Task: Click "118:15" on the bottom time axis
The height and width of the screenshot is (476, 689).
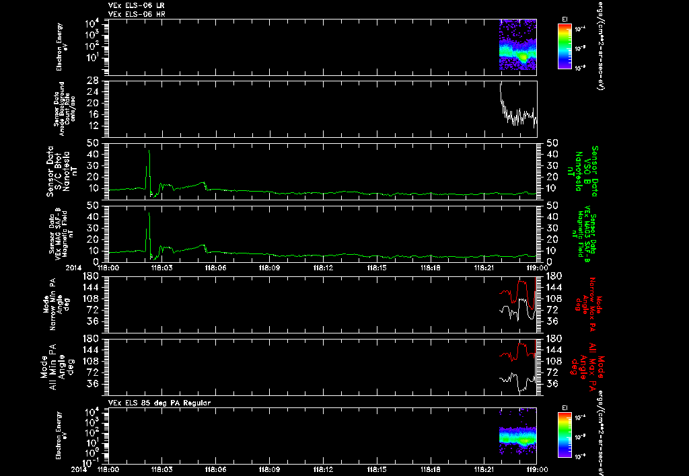Action: [x=377, y=469]
